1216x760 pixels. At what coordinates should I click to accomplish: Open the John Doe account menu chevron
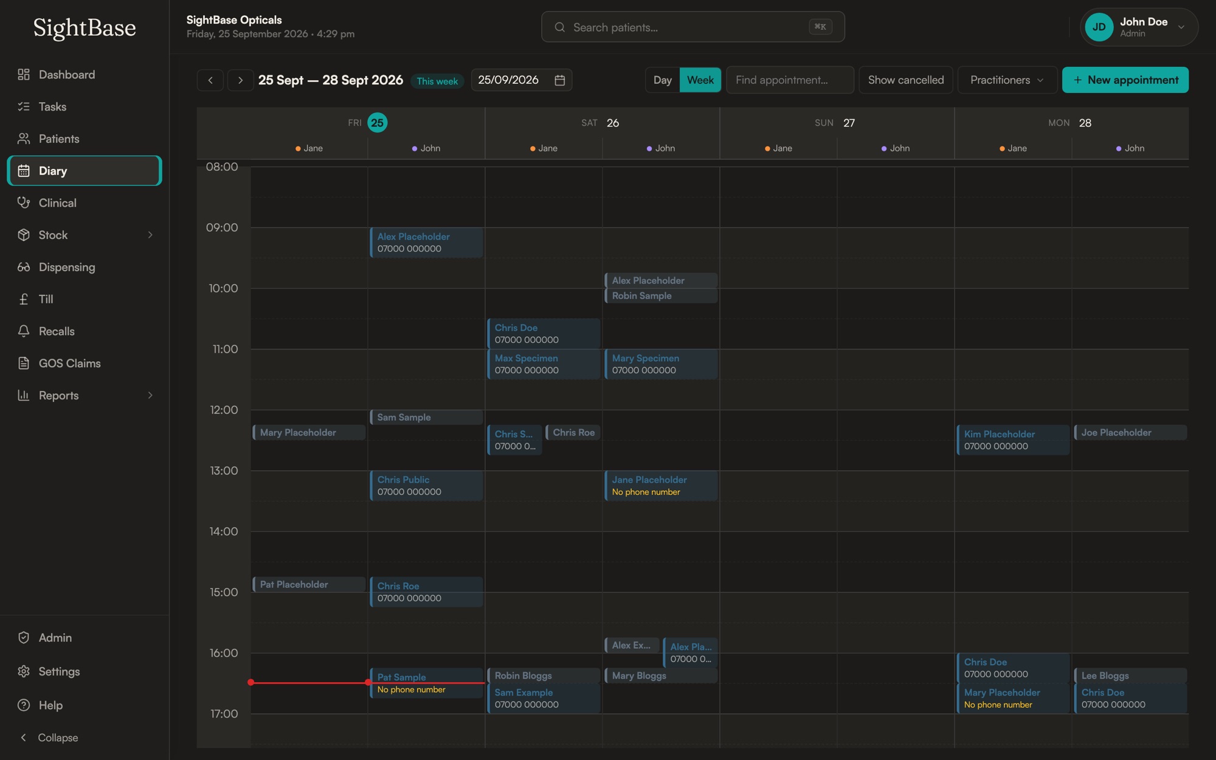[x=1181, y=27]
